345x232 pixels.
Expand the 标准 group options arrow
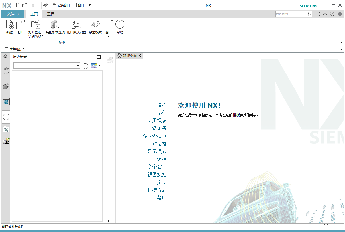tap(125, 42)
